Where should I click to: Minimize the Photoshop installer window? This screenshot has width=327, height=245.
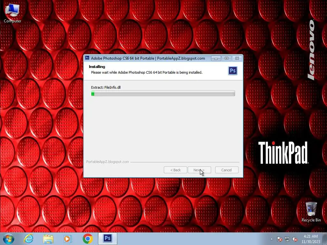coord(216,58)
